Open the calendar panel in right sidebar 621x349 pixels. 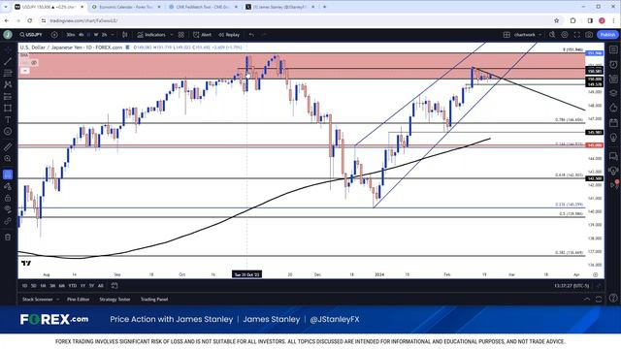click(x=613, y=123)
